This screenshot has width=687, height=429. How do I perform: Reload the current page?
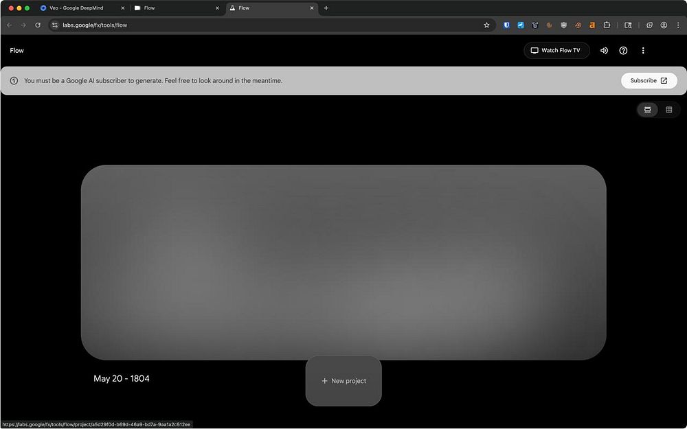click(x=38, y=25)
